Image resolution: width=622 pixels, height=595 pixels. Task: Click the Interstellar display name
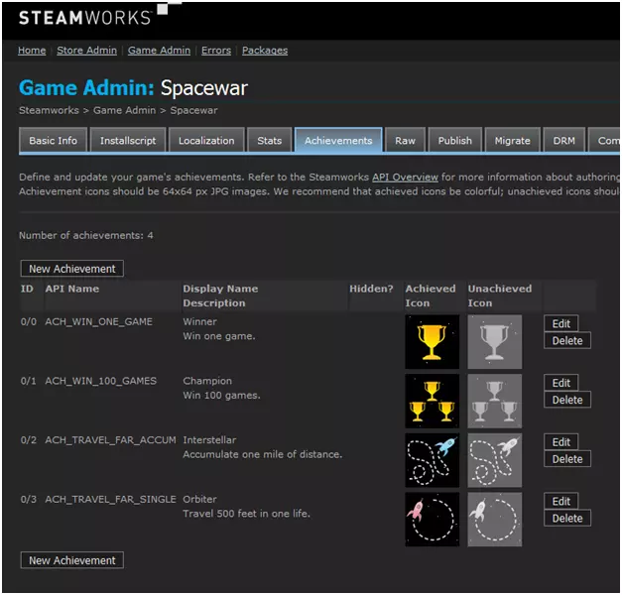(x=209, y=440)
